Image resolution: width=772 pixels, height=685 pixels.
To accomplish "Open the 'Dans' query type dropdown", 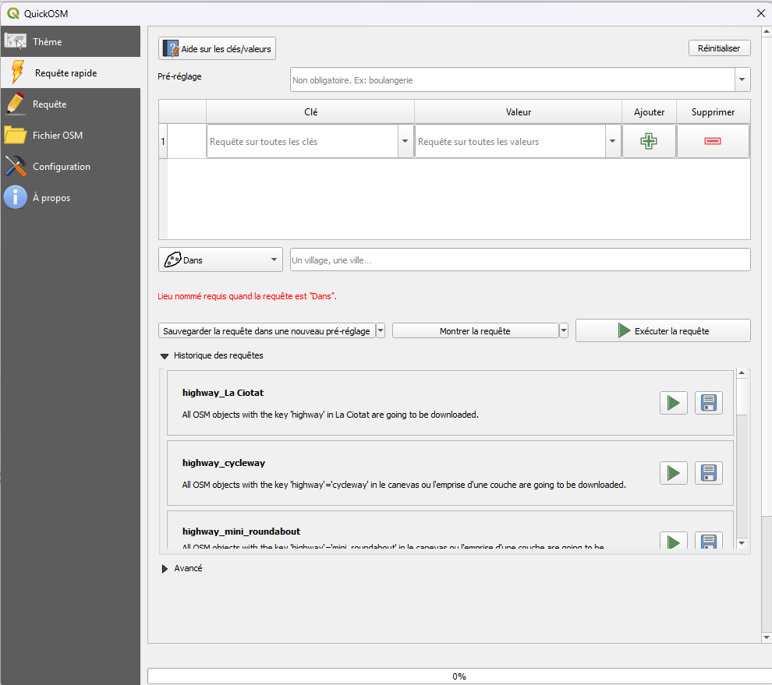I will click(x=221, y=260).
